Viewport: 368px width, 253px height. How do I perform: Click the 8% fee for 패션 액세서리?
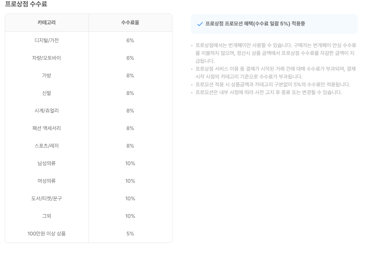pos(130,128)
